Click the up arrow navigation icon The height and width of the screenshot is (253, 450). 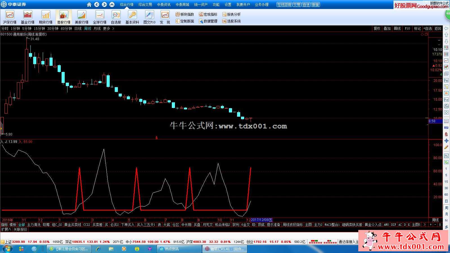pos(112,4)
